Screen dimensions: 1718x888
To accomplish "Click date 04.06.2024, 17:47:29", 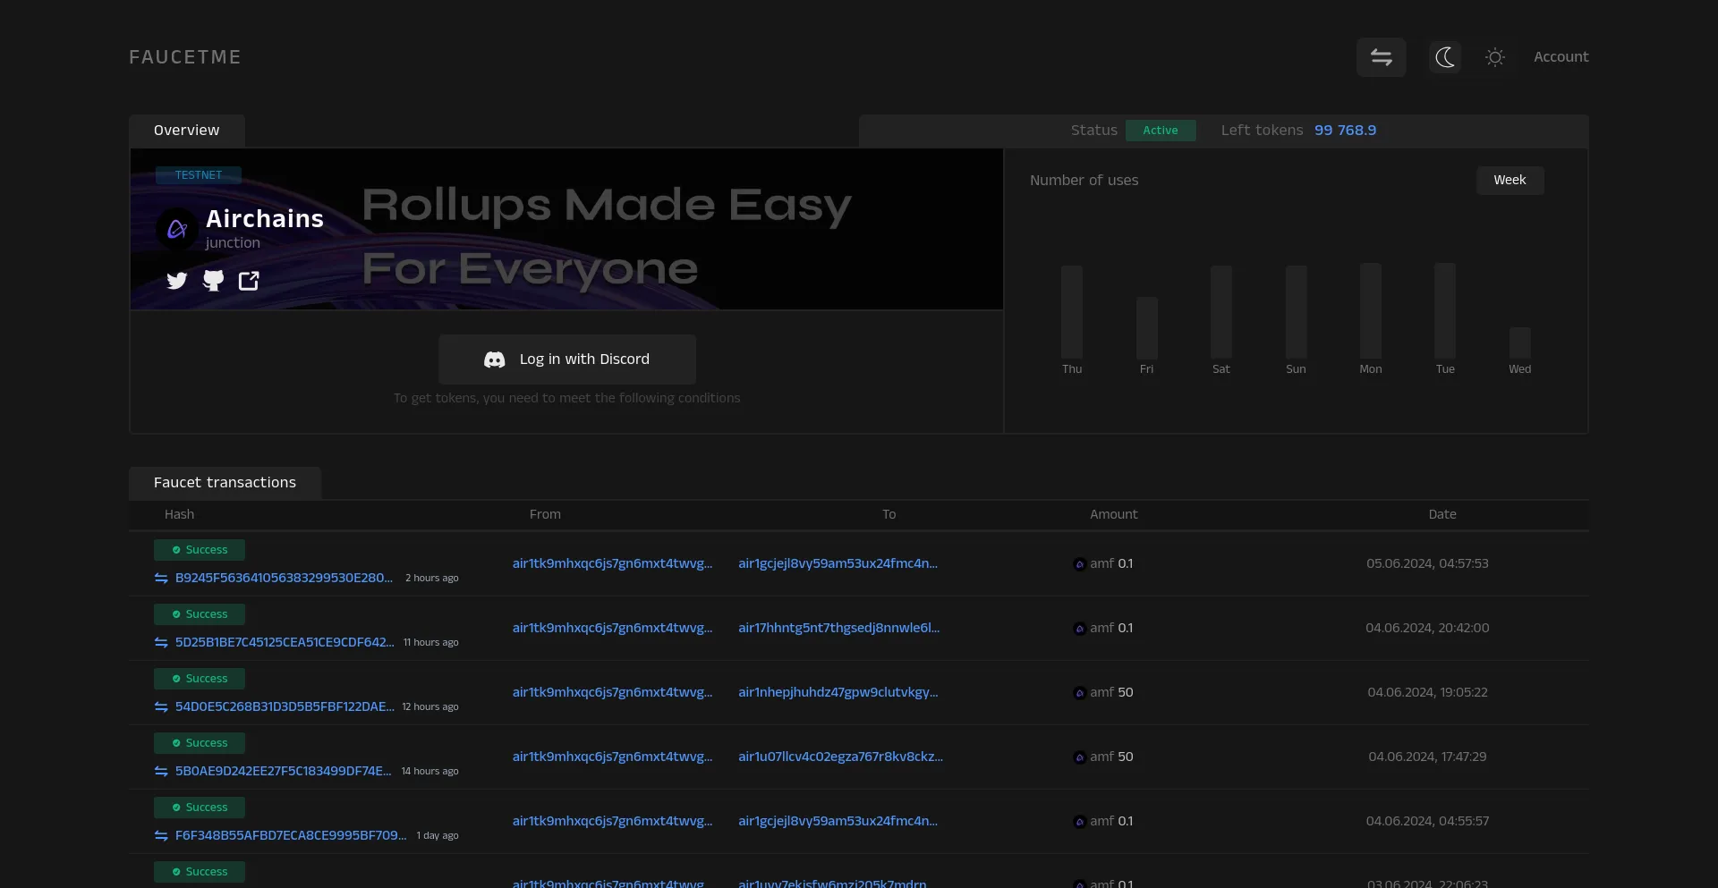I will pyautogui.click(x=1427, y=757).
